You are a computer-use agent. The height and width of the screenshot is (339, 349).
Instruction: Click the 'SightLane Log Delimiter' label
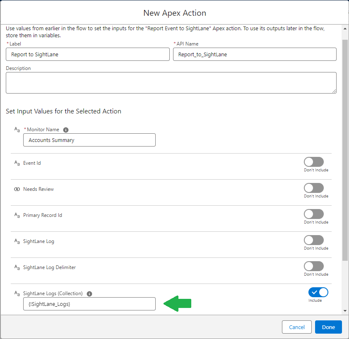pyautogui.click(x=49, y=267)
